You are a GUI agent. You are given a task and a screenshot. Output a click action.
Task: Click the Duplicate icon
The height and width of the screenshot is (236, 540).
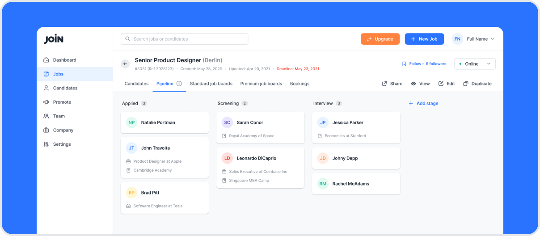pos(466,84)
